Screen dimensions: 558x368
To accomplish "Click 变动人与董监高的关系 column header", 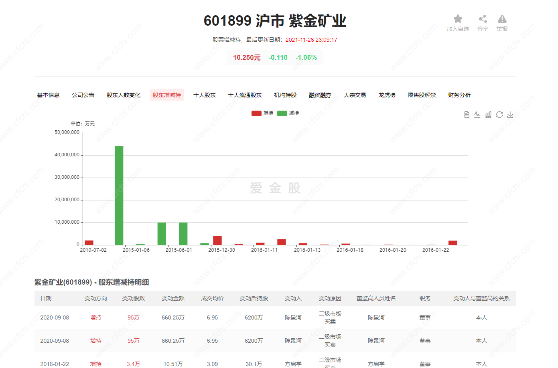I will point(481,298).
